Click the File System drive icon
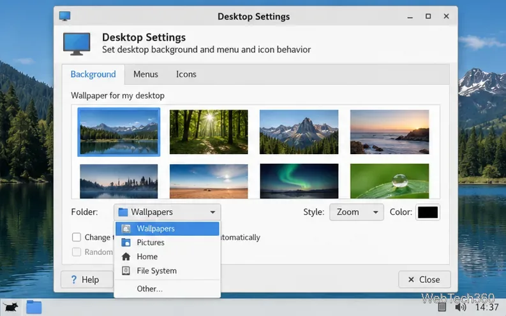 [126, 271]
